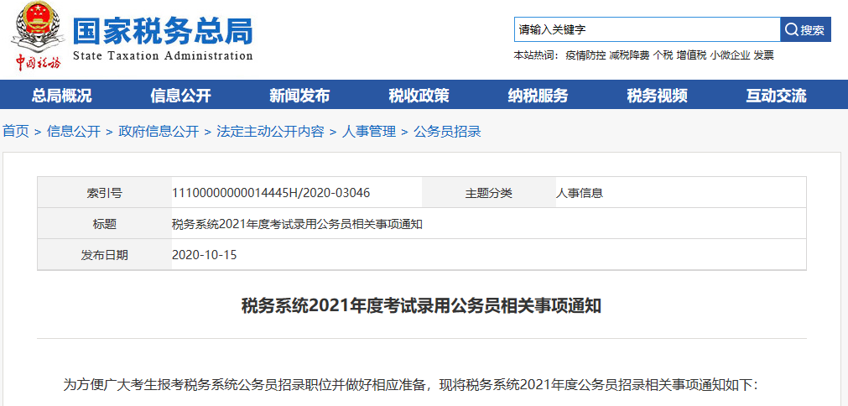Open the 疫情防控 hot word link
848x406 pixels.
pos(585,55)
